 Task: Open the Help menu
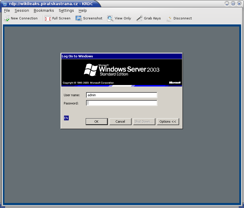(x=83, y=11)
